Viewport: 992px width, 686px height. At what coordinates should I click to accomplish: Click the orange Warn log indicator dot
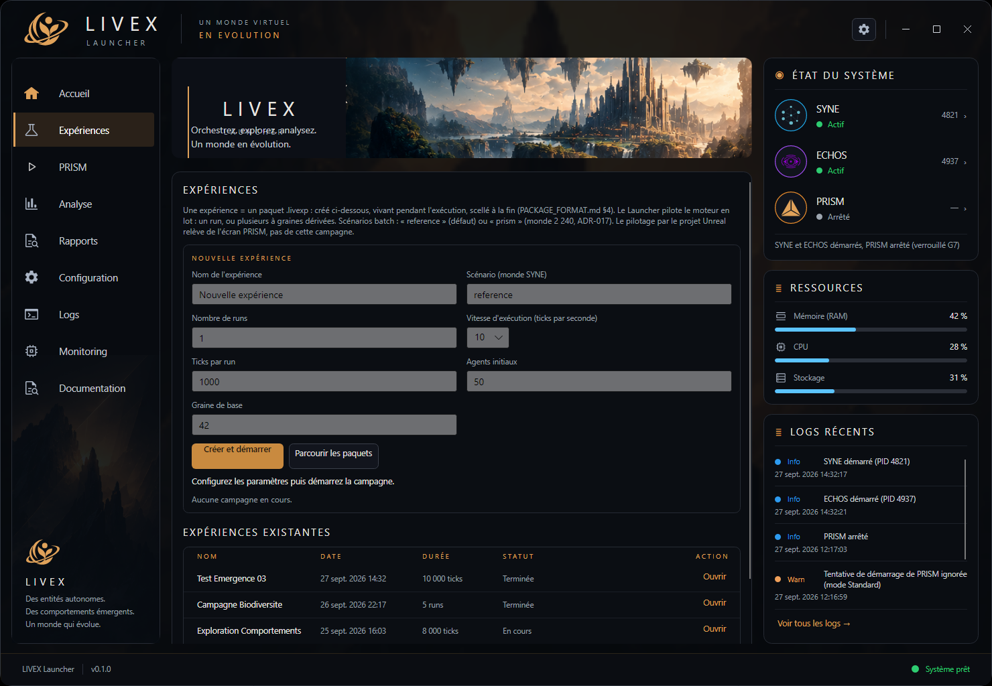point(778,579)
